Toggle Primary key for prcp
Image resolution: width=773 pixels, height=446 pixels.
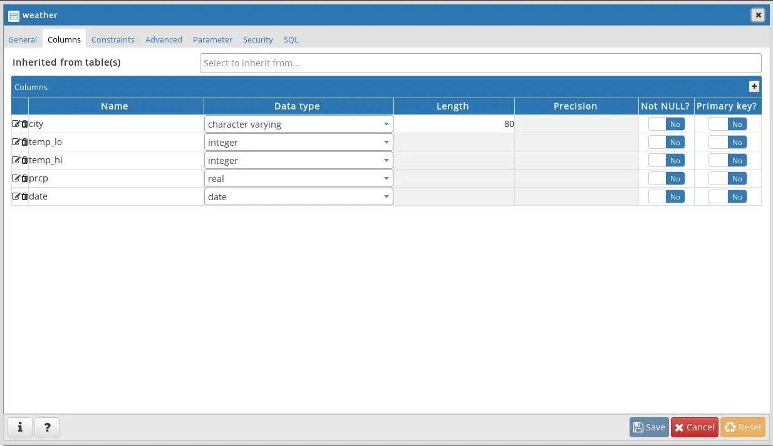coord(728,178)
